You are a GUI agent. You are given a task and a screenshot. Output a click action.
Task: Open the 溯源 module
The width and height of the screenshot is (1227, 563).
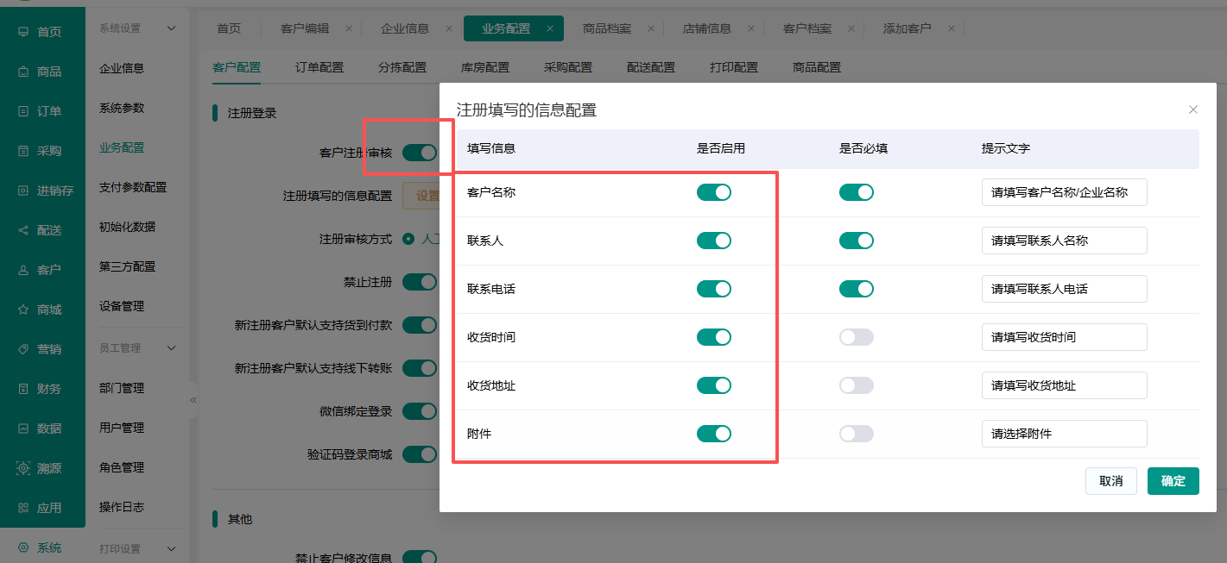pos(42,468)
